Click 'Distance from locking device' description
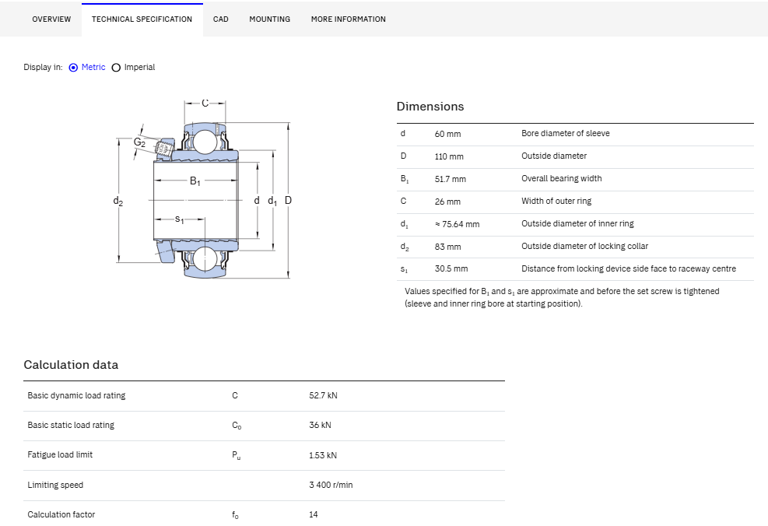 point(629,268)
